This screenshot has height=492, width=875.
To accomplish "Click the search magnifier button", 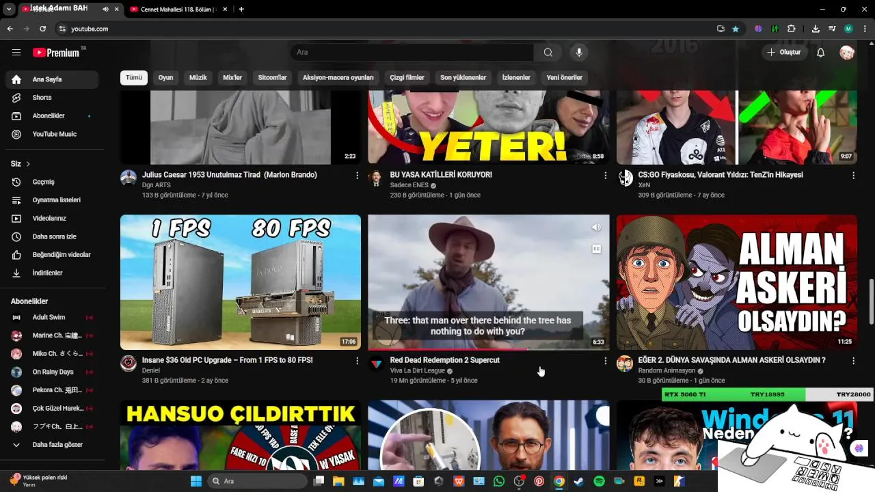I will [548, 52].
